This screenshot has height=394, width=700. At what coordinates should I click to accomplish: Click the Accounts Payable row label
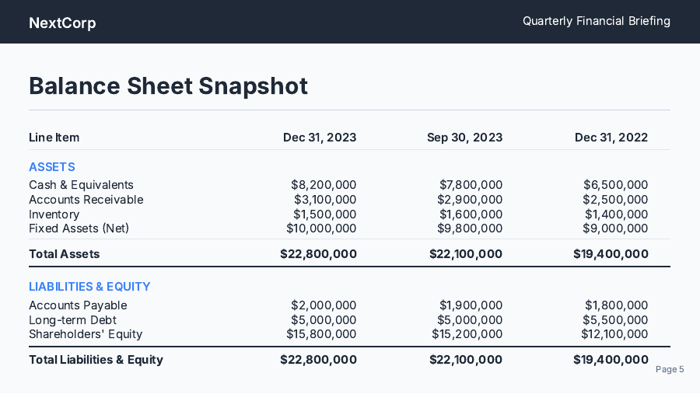coord(78,305)
